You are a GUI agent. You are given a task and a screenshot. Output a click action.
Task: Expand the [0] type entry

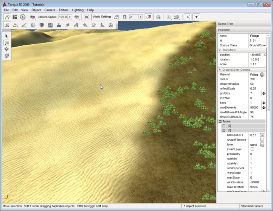click(224, 126)
